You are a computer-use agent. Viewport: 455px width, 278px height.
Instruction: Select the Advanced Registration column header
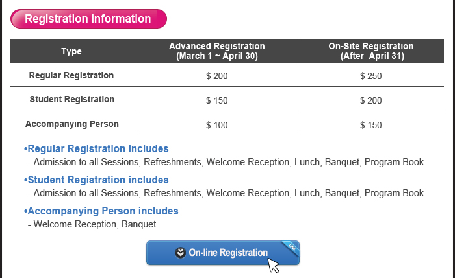click(x=217, y=51)
